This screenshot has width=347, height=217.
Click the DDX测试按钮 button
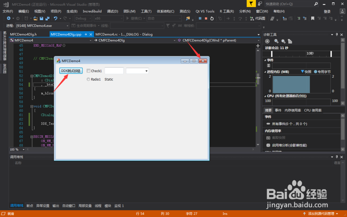[71, 70]
